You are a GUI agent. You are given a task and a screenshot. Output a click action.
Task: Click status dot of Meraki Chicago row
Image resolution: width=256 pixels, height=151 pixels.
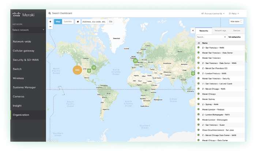[x=199, y=94]
